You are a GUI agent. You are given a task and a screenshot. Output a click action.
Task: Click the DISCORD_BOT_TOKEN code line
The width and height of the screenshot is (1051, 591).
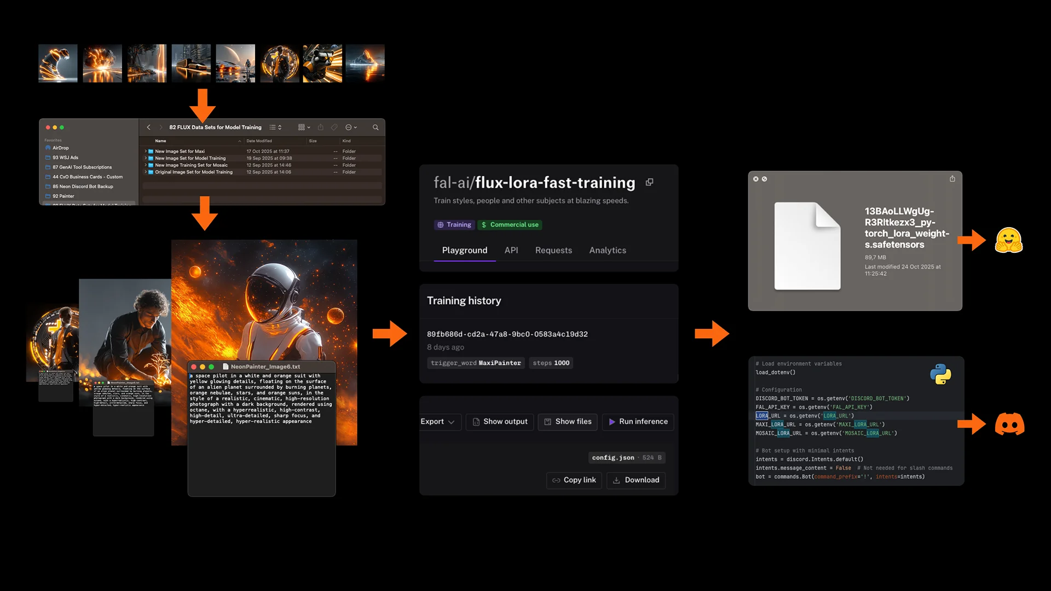tap(833, 398)
